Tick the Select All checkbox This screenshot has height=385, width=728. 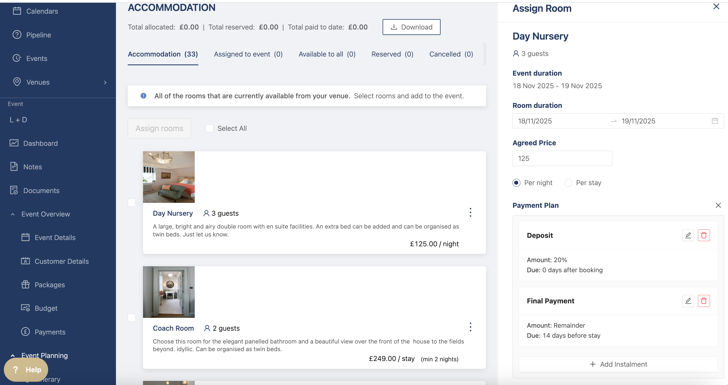pos(209,128)
